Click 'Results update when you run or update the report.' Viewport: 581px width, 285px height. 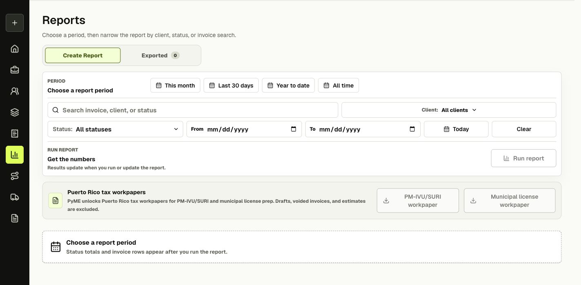click(x=106, y=168)
